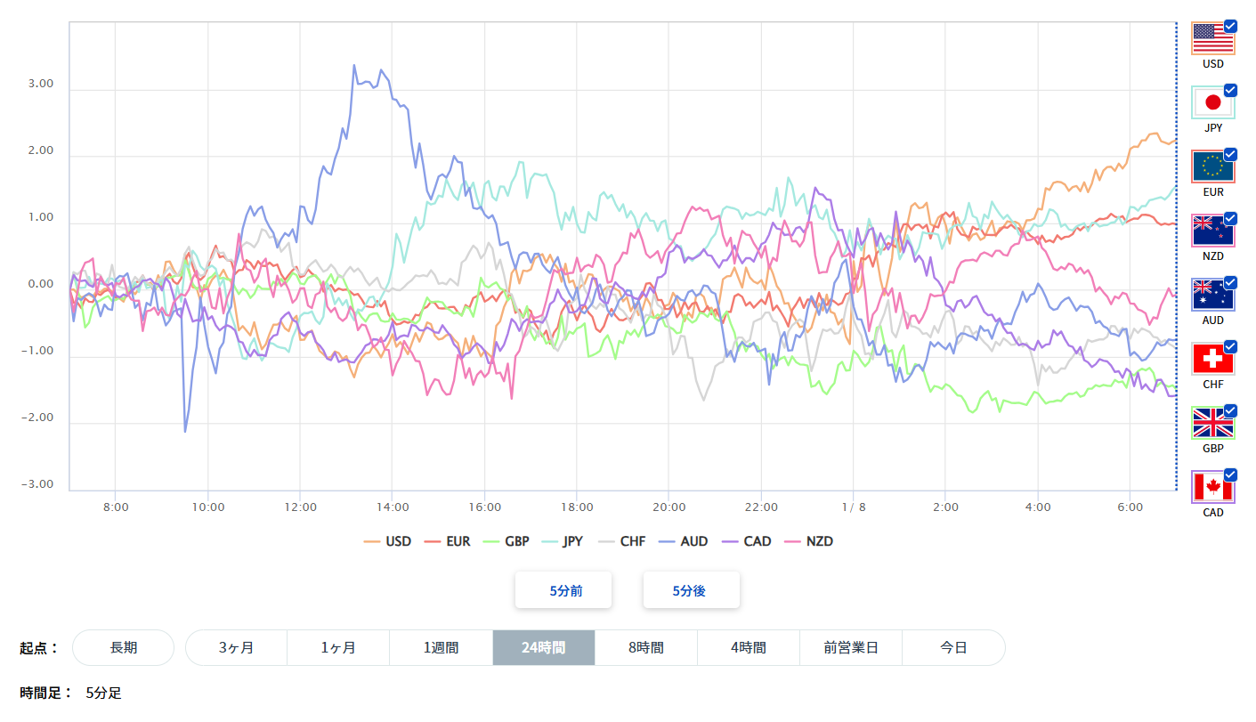Click the USD flag icon
Screen dimensions: 1256x722
click(1212, 38)
